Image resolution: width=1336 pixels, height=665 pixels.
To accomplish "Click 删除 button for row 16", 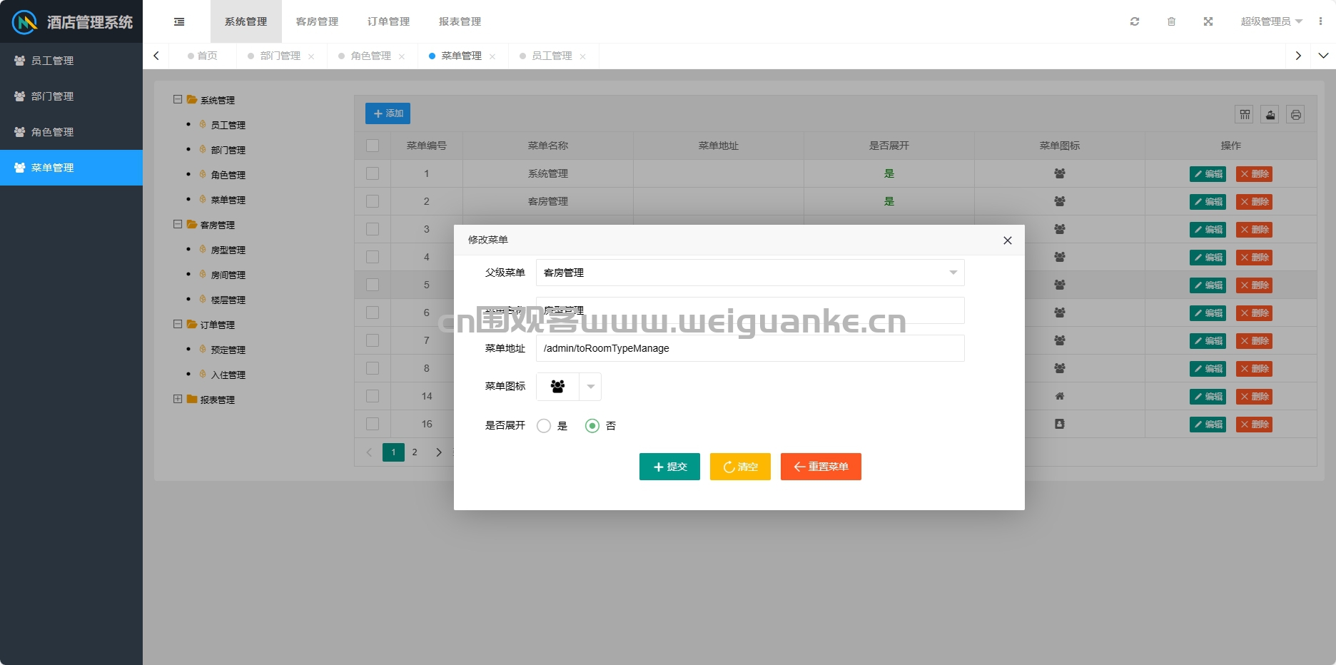I will 1254,425.
